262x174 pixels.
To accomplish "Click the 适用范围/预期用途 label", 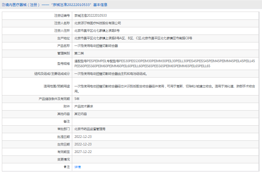I will point(57,86).
